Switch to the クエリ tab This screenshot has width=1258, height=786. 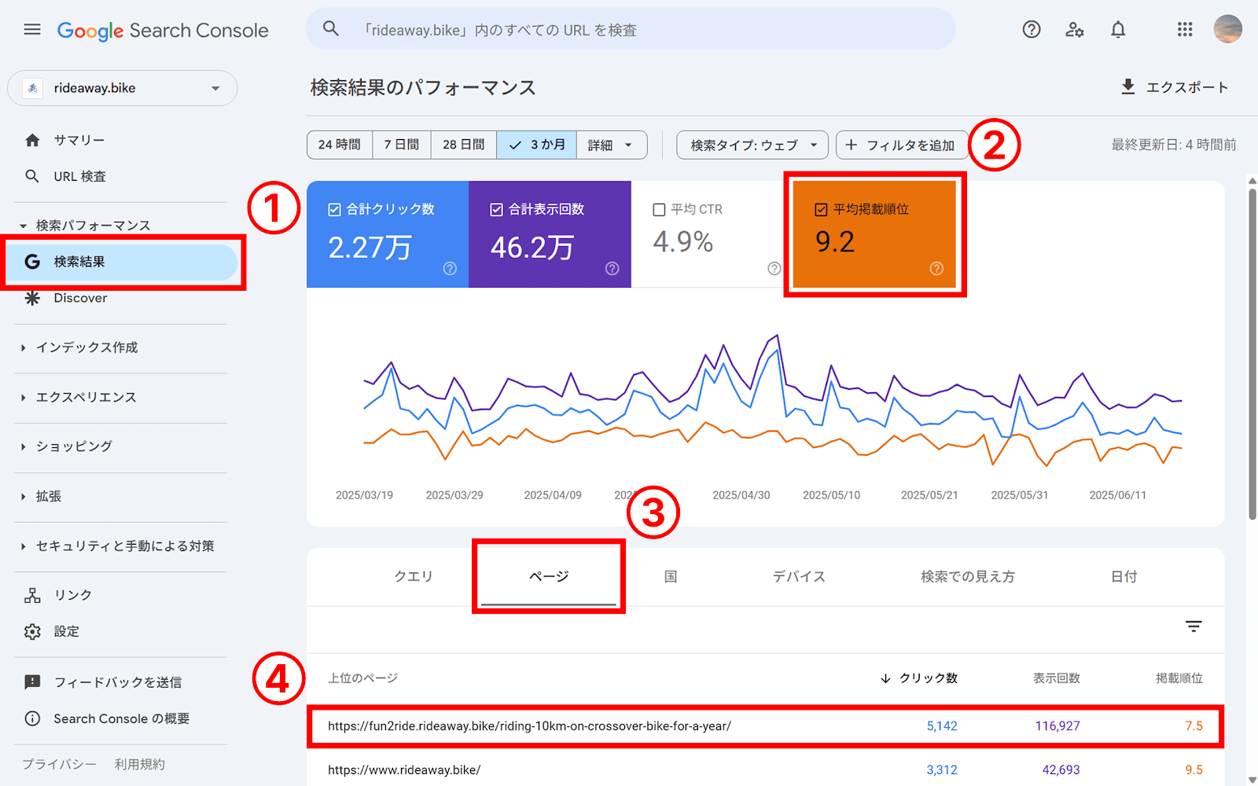point(414,576)
